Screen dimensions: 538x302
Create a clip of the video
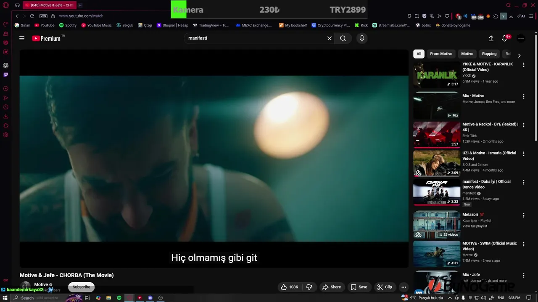[384, 287]
